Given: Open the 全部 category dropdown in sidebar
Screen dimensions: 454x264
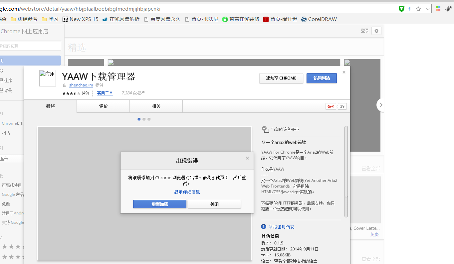Looking at the screenshot, I should point(12,159).
